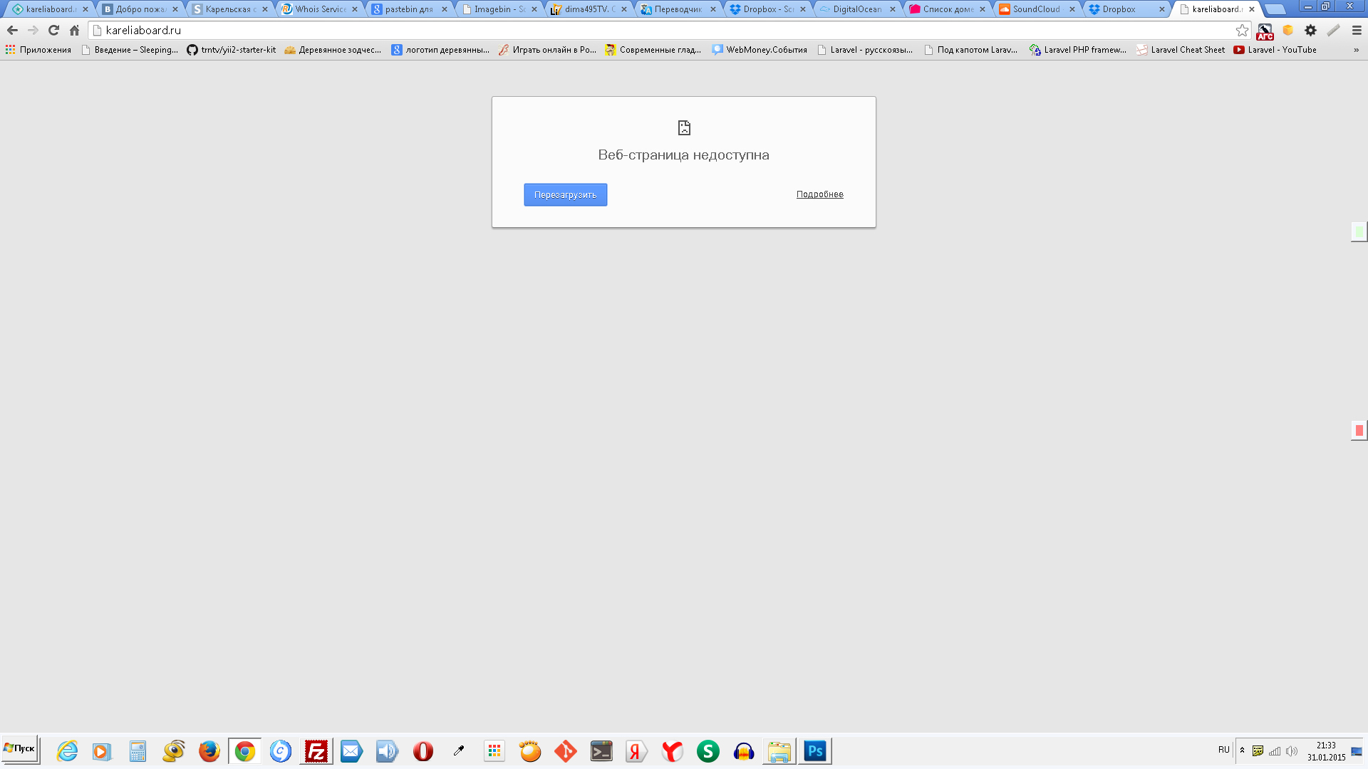Launch Internet Explorer from the taskbar
Viewport: 1368px width, 769px height.
pos(67,751)
